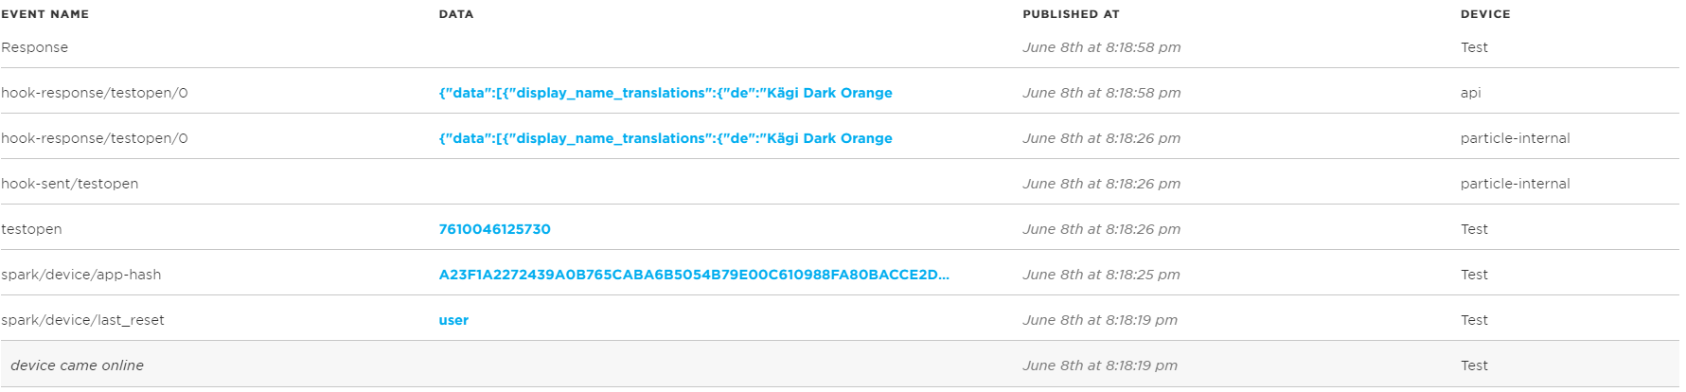Screen dimensions: 1686x392
Task: Select the 'device came online' row
Action: click(x=840, y=365)
